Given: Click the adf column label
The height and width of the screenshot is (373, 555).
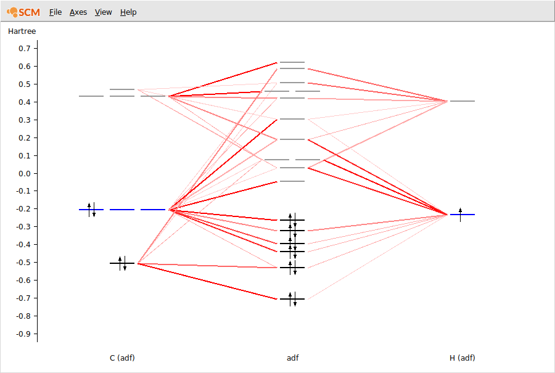Looking at the screenshot, I should tap(292, 358).
